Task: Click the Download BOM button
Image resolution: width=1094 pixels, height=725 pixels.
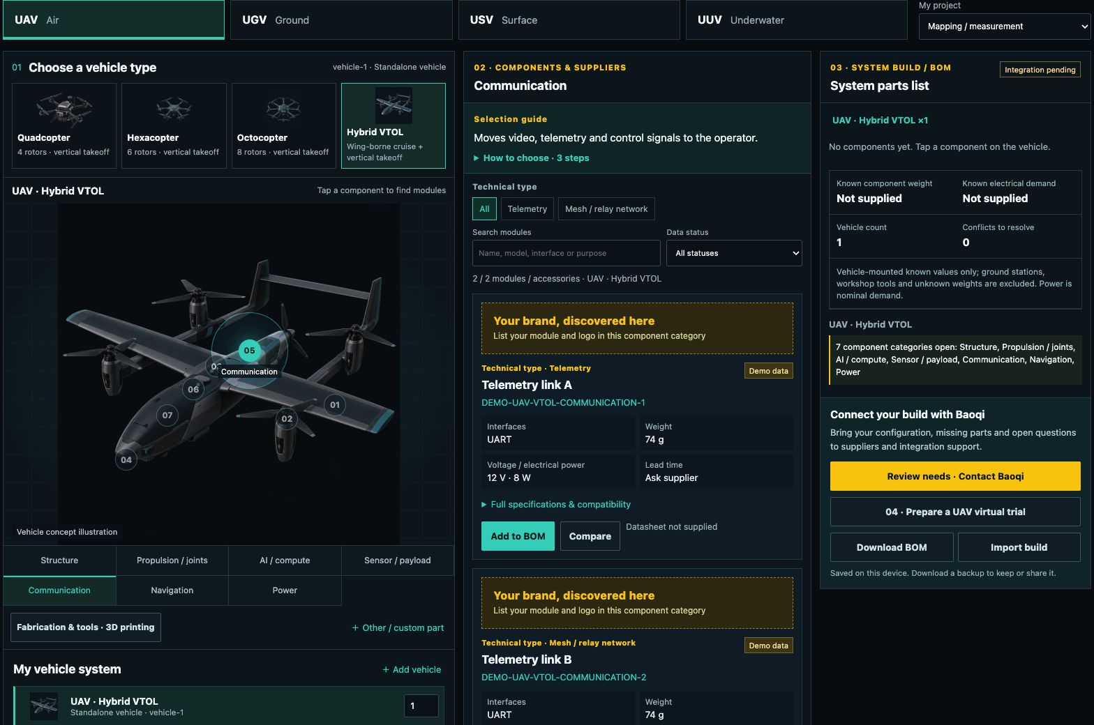Action: tap(892, 547)
